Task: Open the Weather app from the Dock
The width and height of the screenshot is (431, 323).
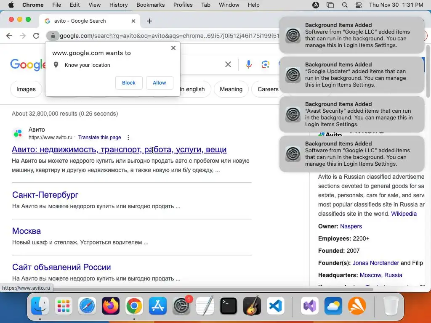Action: [x=333, y=305]
